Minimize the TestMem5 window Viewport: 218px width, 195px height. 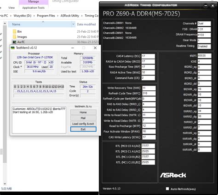(x=73, y=48)
